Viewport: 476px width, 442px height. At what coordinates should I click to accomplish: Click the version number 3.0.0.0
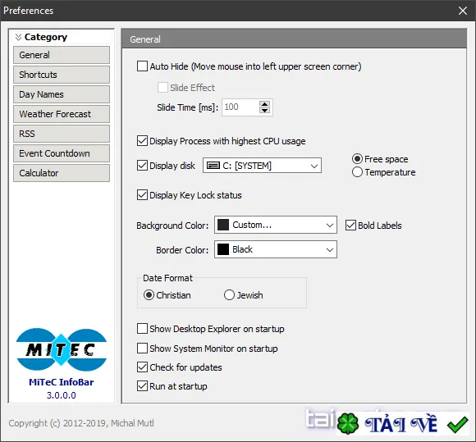[x=62, y=395]
